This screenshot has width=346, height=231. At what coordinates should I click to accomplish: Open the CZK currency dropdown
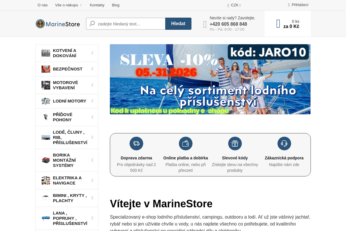234,5
